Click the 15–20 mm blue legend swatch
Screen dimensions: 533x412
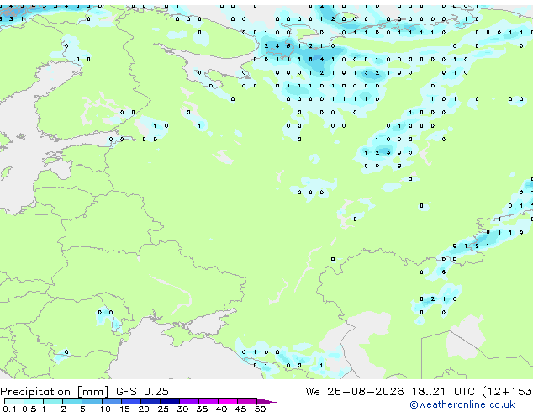point(131,401)
